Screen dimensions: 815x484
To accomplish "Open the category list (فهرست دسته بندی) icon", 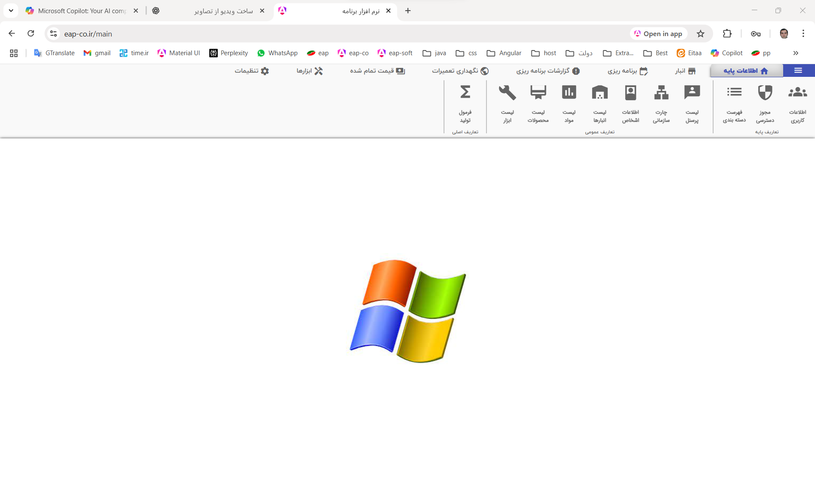I will (x=734, y=93).
